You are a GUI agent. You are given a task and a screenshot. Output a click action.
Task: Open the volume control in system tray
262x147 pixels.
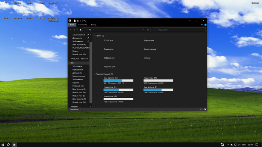(x=239, y=145)
